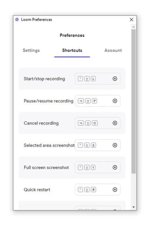Click the Preferences heading
Image resolution: width=153 pixels, height=231 pixels.
72,35
